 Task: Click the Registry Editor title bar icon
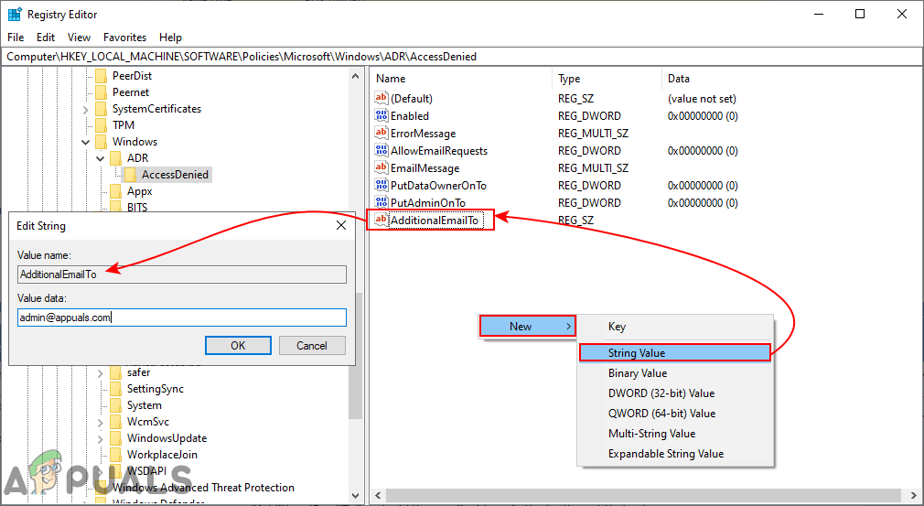pyautogui.click(x=14, y=14)
